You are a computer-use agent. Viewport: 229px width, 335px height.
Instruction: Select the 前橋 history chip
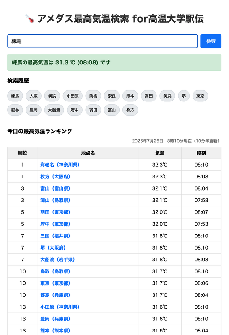point(93,96)
